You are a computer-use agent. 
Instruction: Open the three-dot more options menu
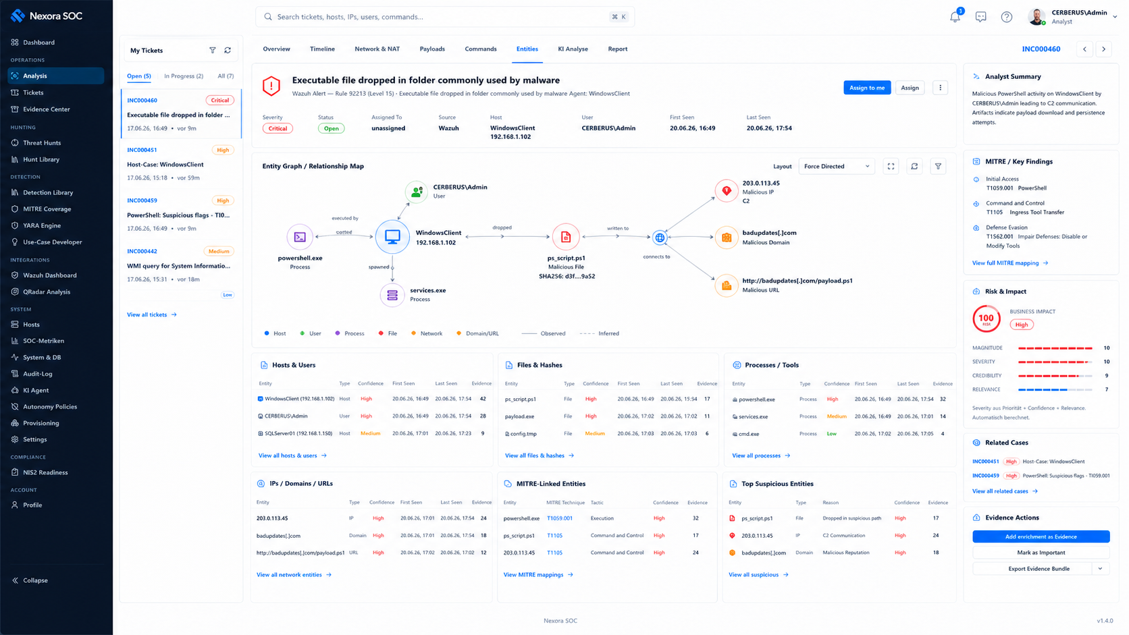[940, 88]
